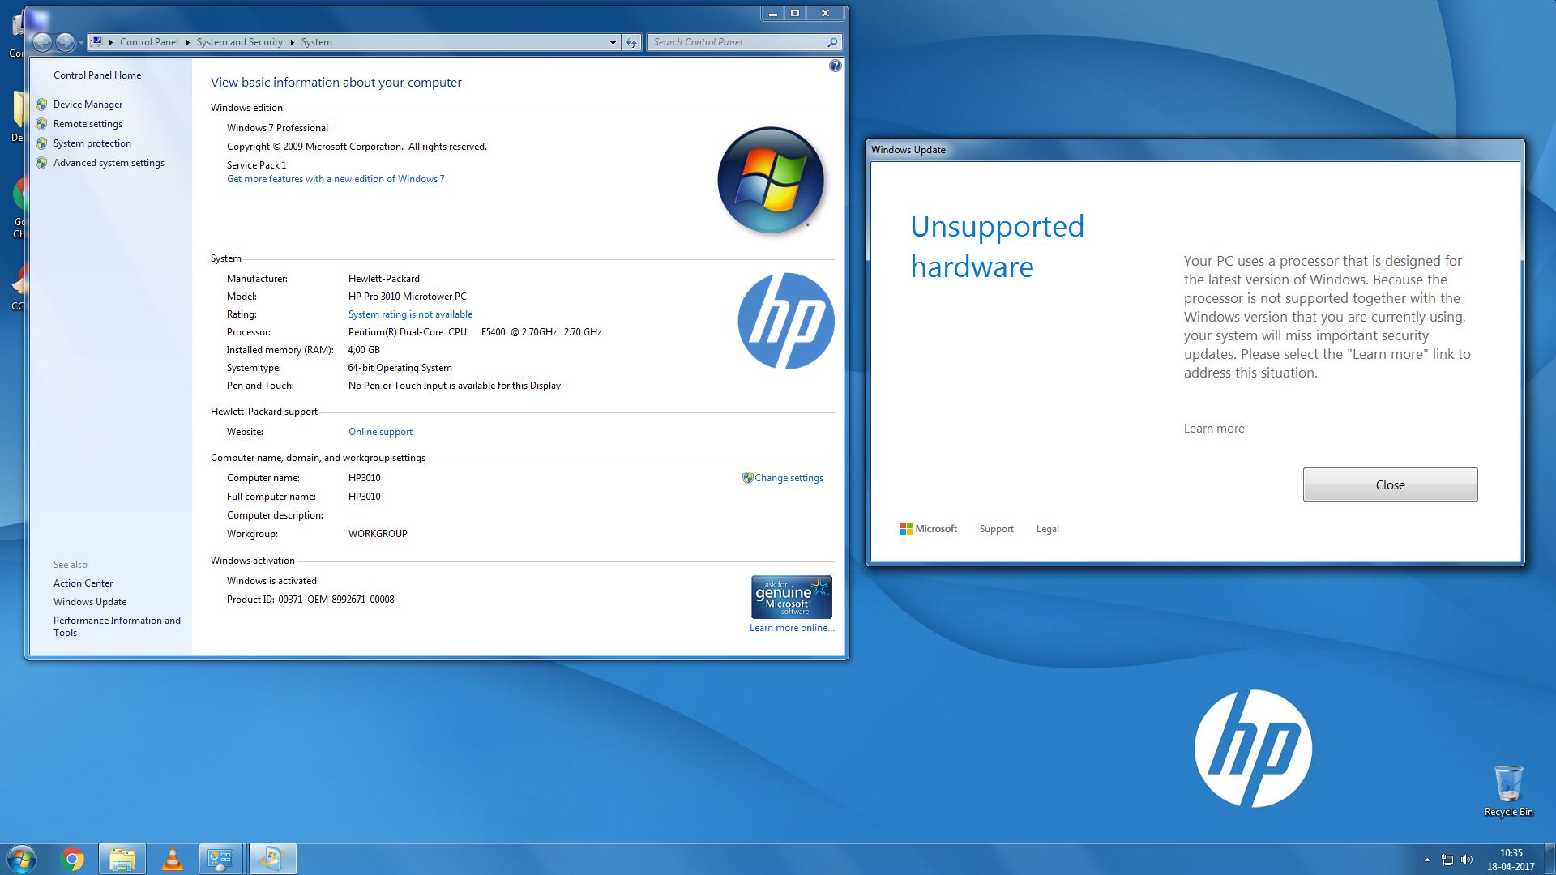The height and width of the screenshot is (875, 1556).
Task: Click the HP logo in System window
Action: 785,321
